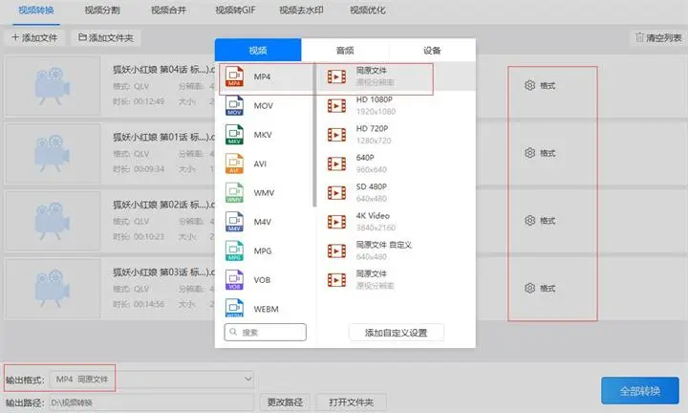Viewport: 688px width, 413px height.
Task: Select the SD 480P 640x480 preset
Action: (x=396, y=193)
